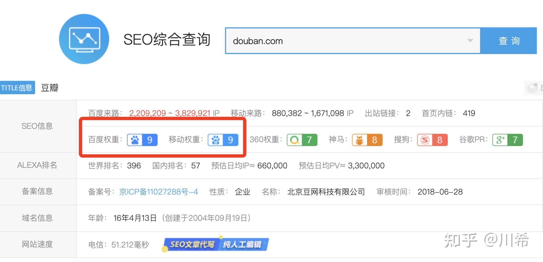Click the 预估日均PV 3,300,000 value
Screen dimensions: 543x262
tap(366, 166)
